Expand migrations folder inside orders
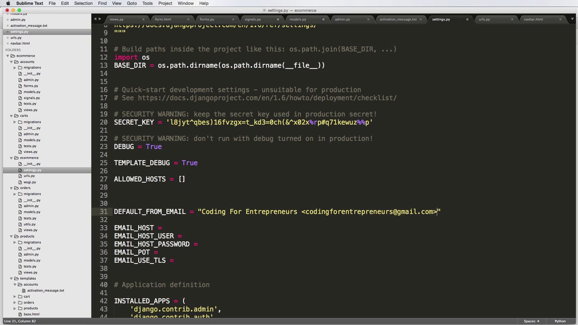Image resolution: width=578 pixels, height=325 pixels. (15, 194)
